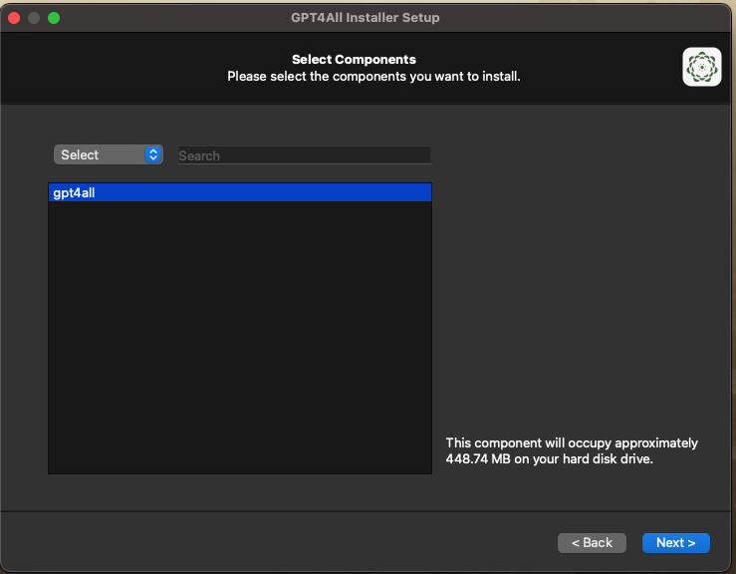Viewport: 736px width, 574px height.
Task: Select the gpt4all component row
Action: [x=240, y=192]
